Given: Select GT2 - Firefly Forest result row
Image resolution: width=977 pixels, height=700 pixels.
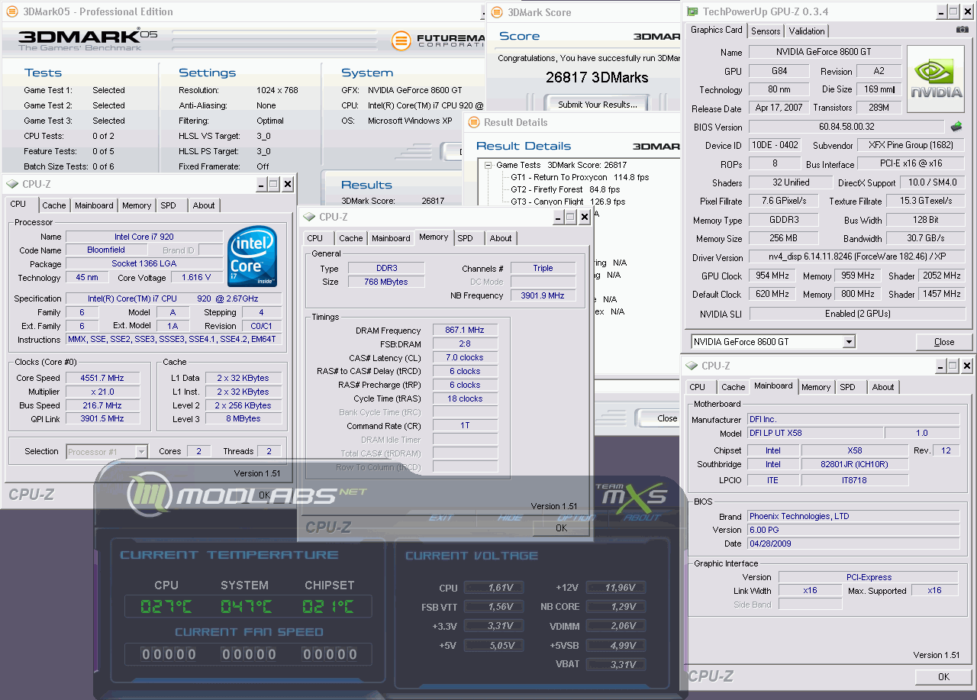Looking at the screenshot, I should pyautogui.click(x=565, y=189).
